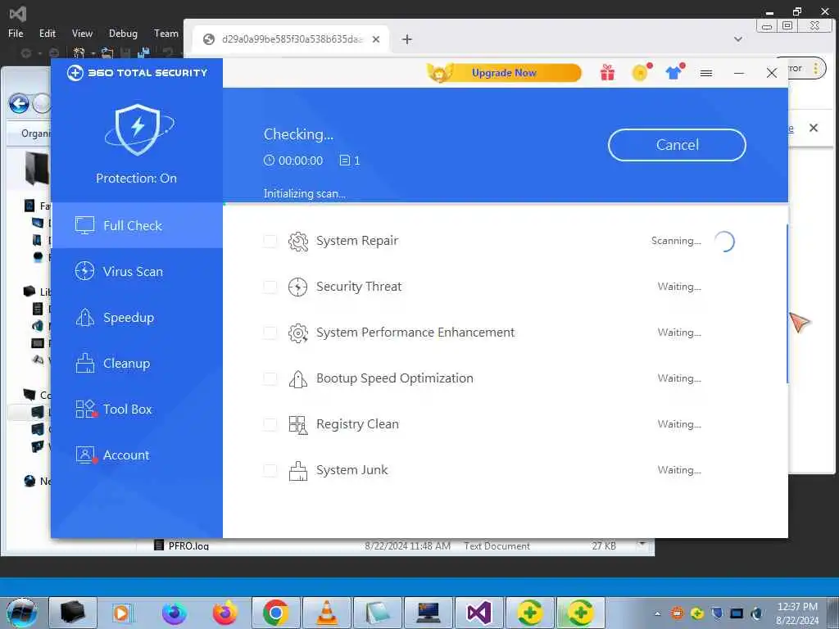The image size is (839, 629).
Task: Open the Visual Studio Team menu
Action: tap(166, 33)
